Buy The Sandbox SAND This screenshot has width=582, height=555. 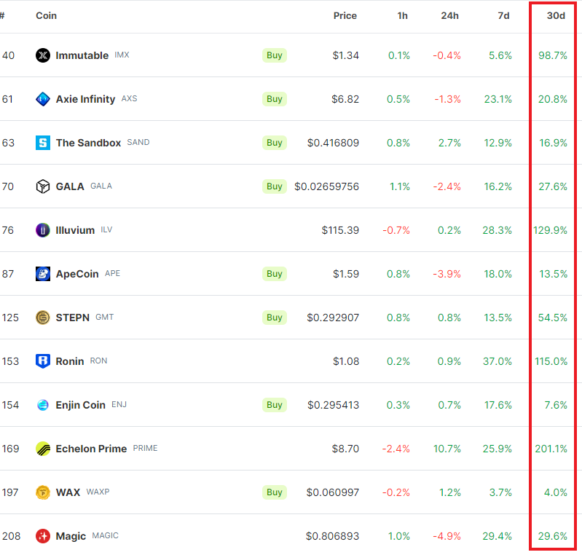click(x=275, y=143)
